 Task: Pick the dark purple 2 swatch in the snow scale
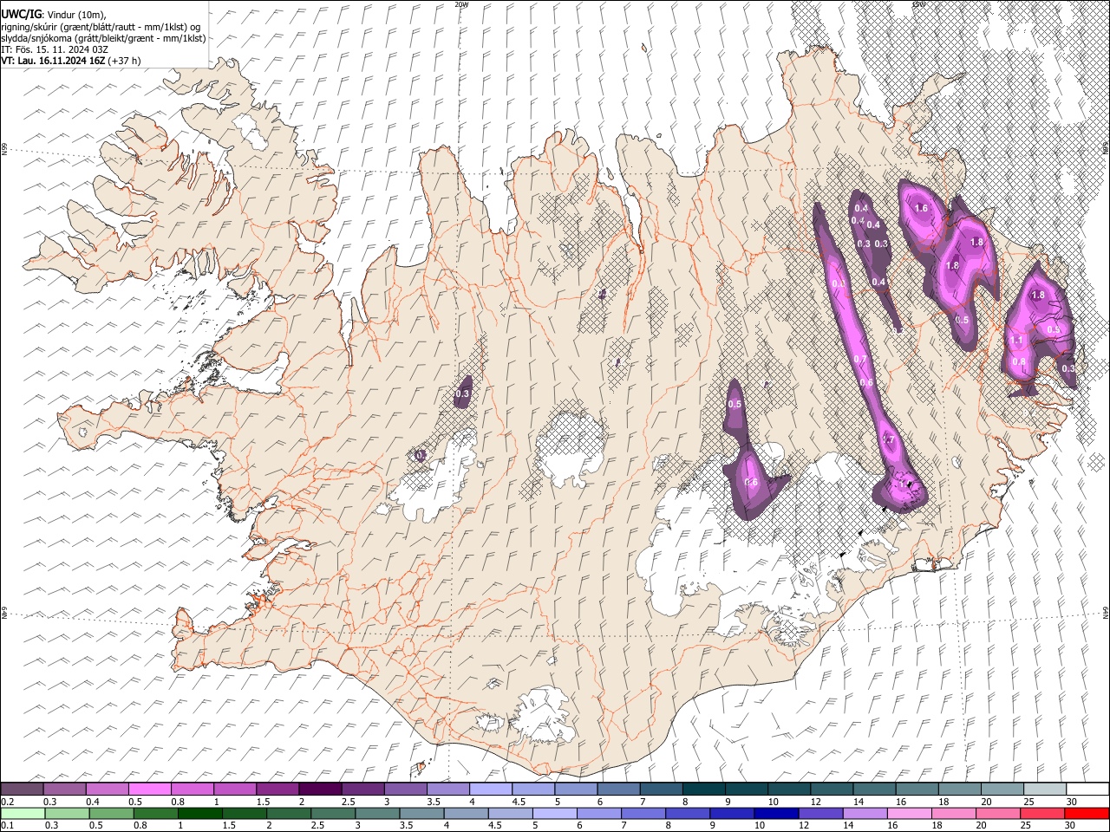[320, 789]
